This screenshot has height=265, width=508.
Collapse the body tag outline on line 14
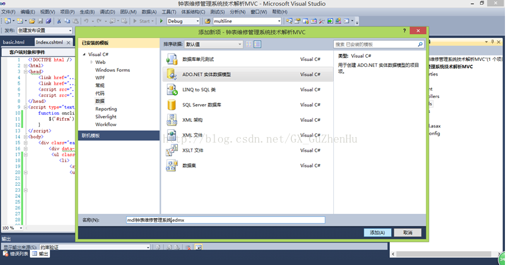pos(25,136)
